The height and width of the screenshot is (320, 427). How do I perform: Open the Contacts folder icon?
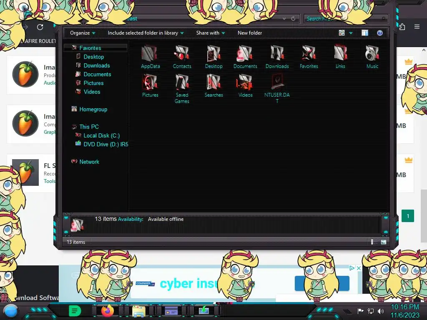pos(182,57)
